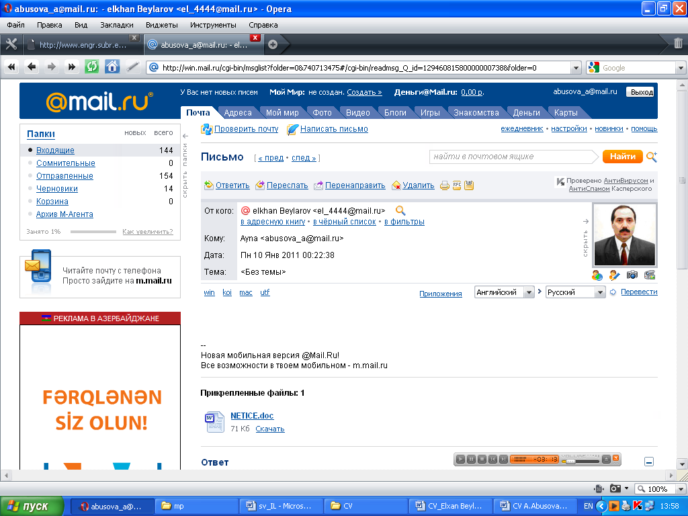This screenshot has height=516, width=688.
Task: Click the print icon in the letter toolbar
Action: pyautogui.click(x=445, y=185)
